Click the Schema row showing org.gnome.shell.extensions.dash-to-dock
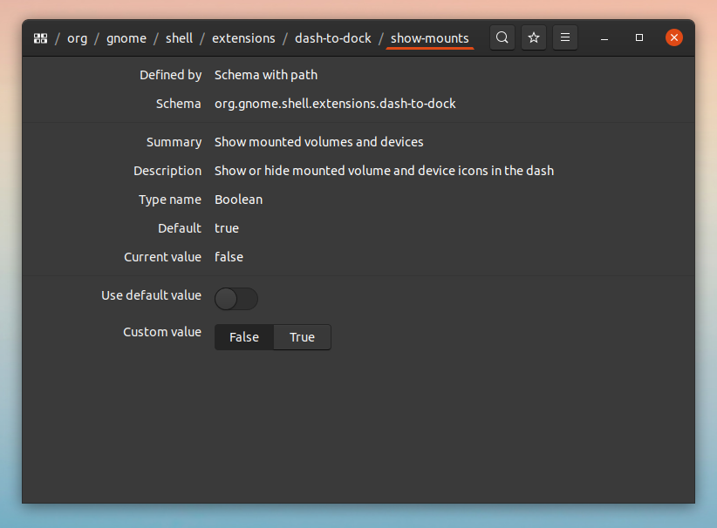Screen dimensions: 717x528 tap(335, 103)
